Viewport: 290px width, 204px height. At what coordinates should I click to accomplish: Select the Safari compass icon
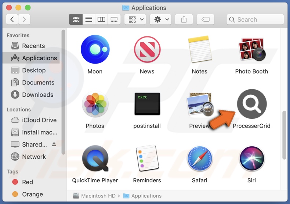pyautogui.click(x=200, y=158)
